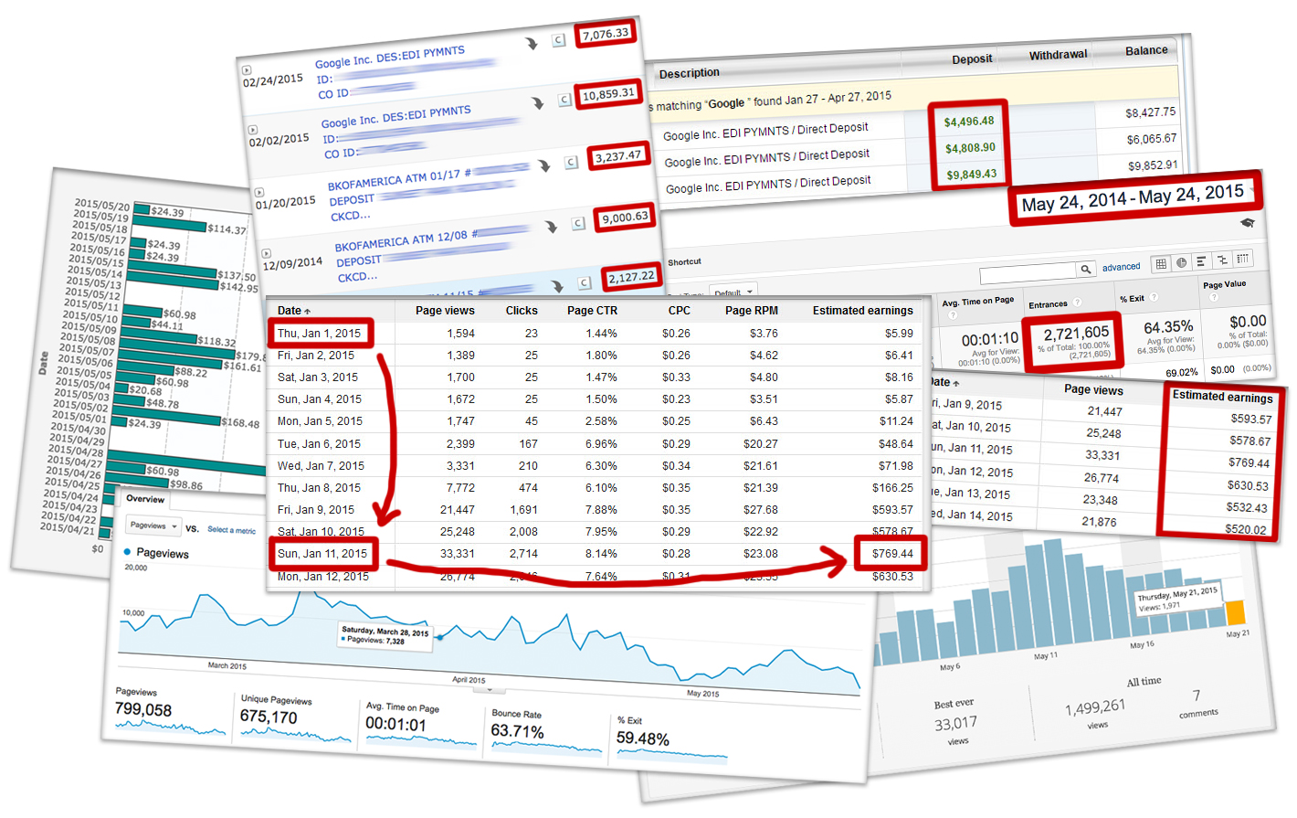Click the March 28 data point on Pageviews graph
This screenshot has height=818, width=1297.
coord(439,637)
